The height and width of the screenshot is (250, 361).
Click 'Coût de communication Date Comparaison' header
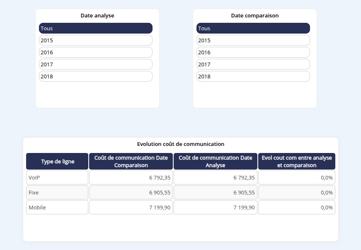(131, 161)
